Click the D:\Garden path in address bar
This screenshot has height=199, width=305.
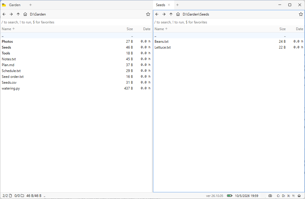(38, 14)
